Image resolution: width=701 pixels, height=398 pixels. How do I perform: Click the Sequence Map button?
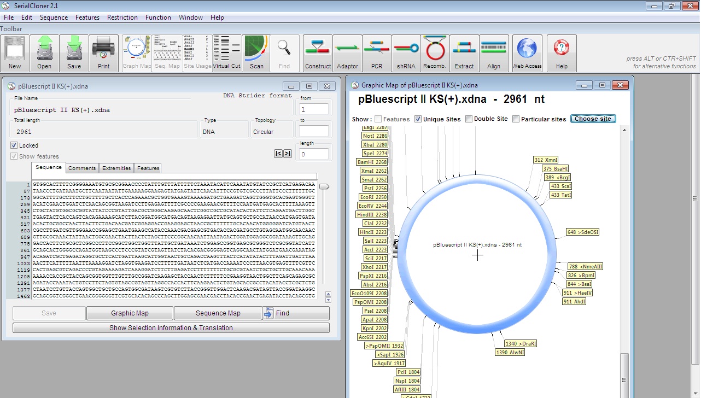coord(218,313)
